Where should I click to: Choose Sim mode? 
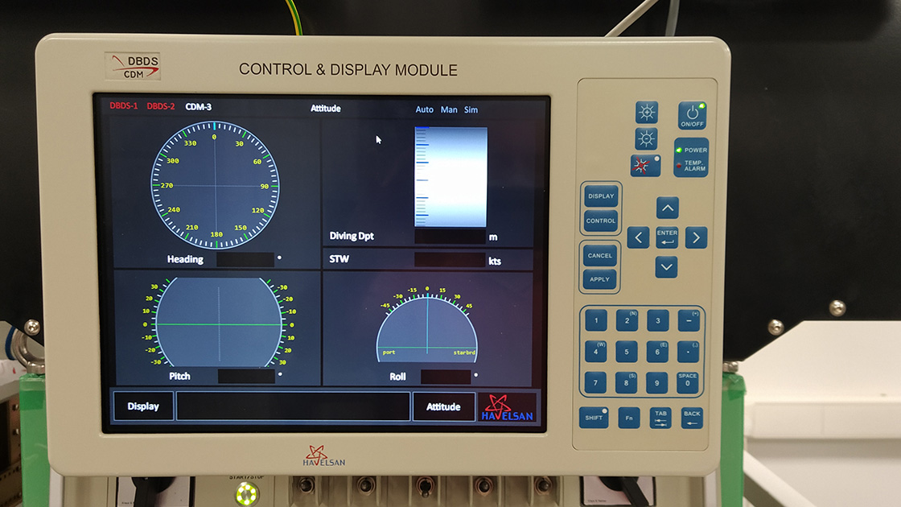pos(471,109)
